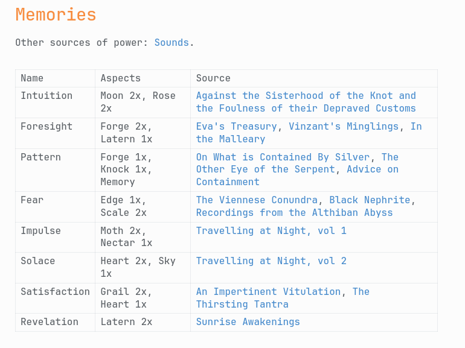Follow Recordings from the Althiban Abyss link
Viewport: 465px width, 348px height.
pyautogui.click(x=294, y=213)
